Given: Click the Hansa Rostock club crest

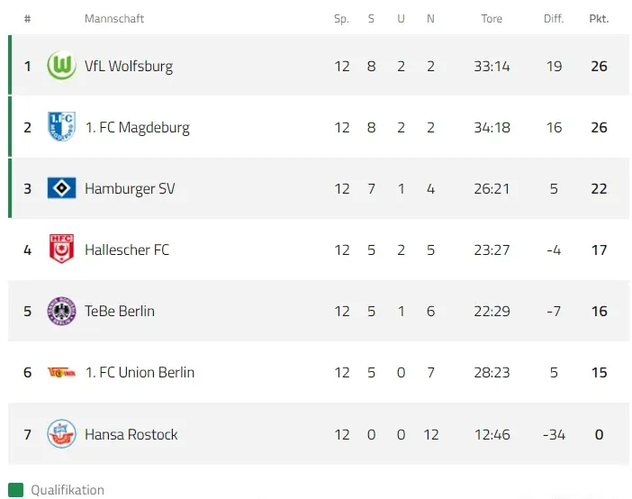Looking at the screenshot, I should [x=61, y=434].
